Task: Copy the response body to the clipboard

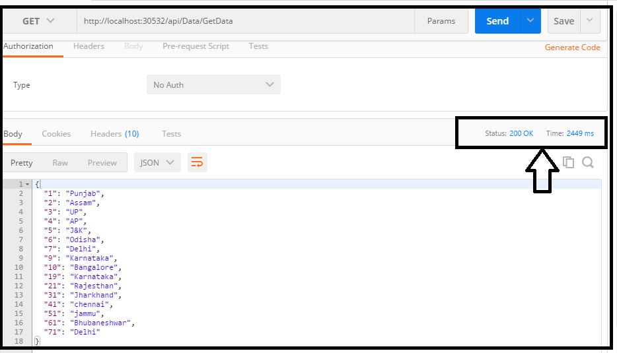Action: point(568,162)
